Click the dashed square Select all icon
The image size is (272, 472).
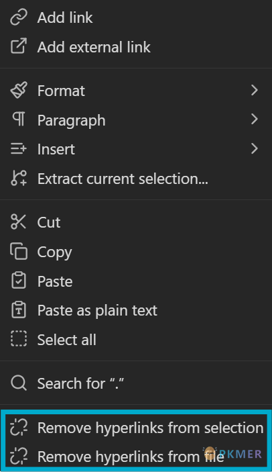point(19,339)
